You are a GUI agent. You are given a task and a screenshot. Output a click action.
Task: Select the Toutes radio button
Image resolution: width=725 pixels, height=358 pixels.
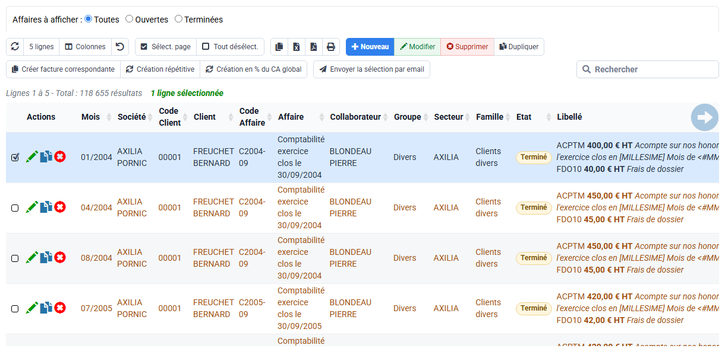pos(89,19)
